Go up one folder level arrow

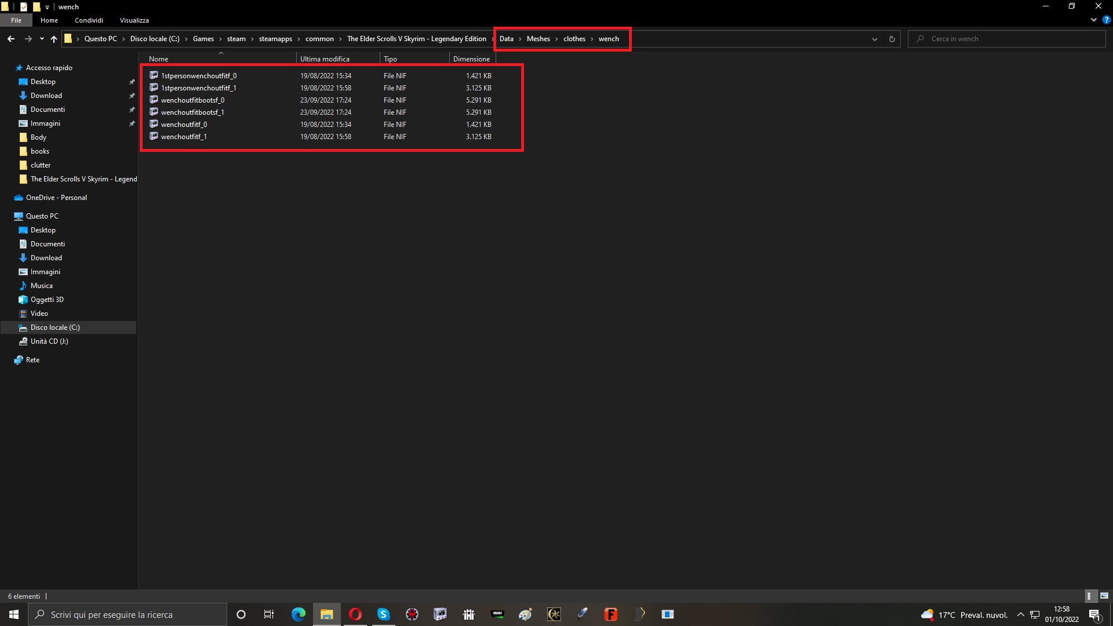[x=54, y=39]
